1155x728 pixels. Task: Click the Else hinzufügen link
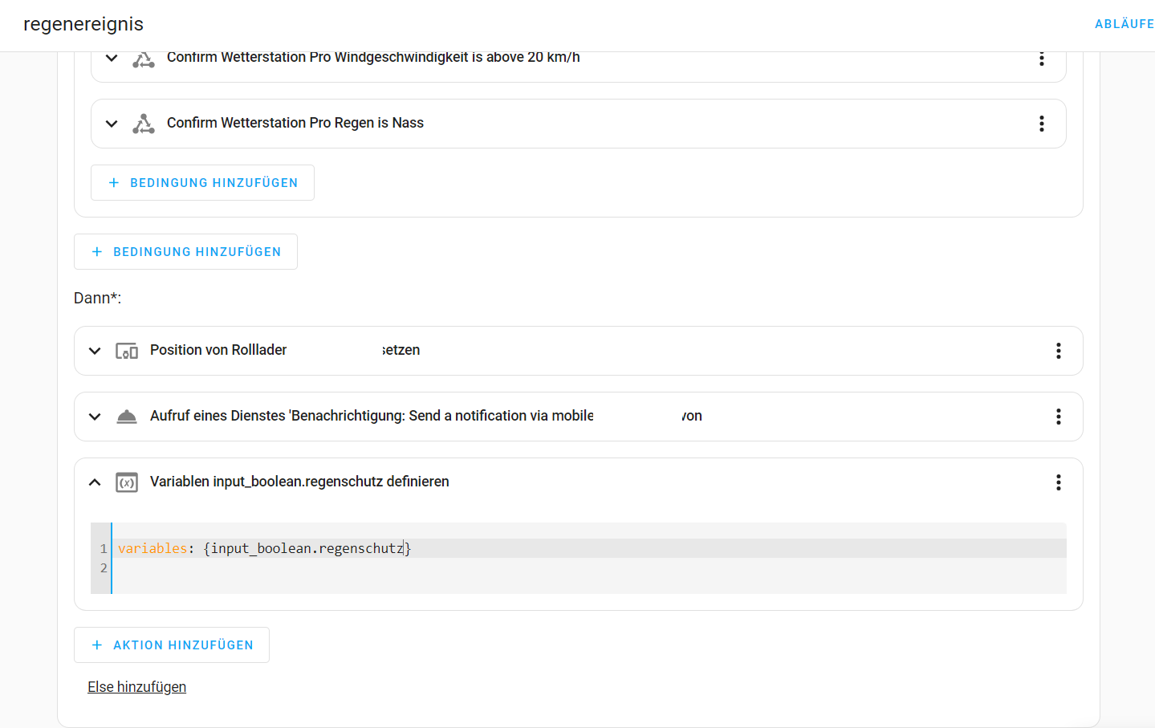point(136,686)
